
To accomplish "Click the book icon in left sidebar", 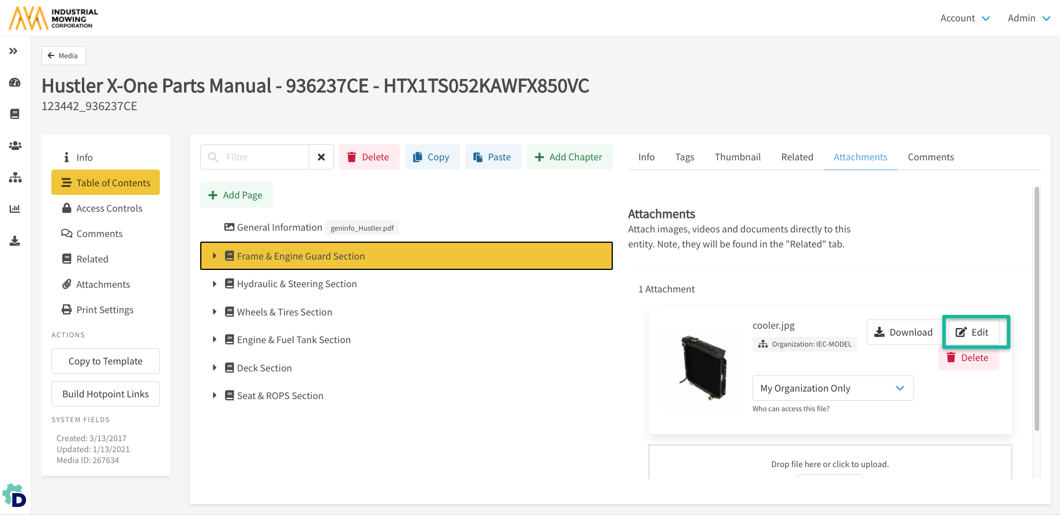I will coord(15,114).
